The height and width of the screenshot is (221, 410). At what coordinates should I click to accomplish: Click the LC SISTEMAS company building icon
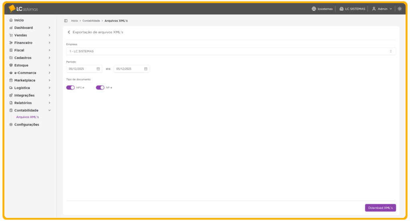click(x=342, y=9)
